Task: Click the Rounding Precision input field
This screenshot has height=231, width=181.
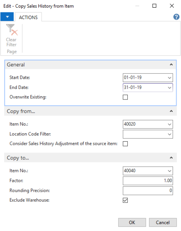Action: click(148, 191)
